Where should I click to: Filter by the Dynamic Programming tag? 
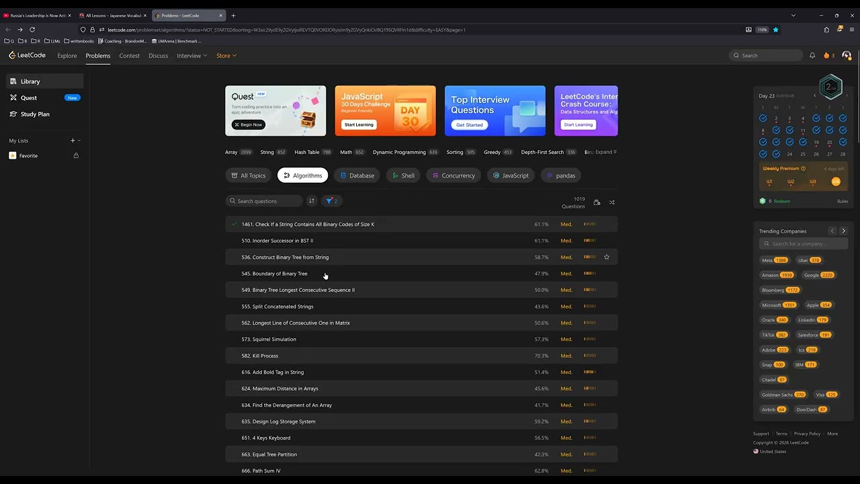click(405, 152)
